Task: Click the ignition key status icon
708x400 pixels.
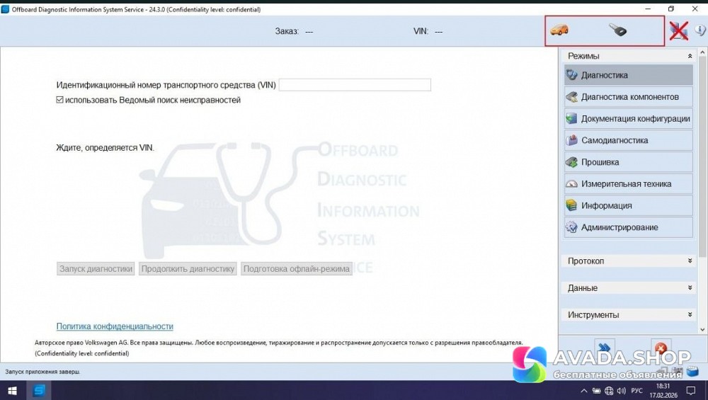Action: pyautogui.click(x=618, y=30)
